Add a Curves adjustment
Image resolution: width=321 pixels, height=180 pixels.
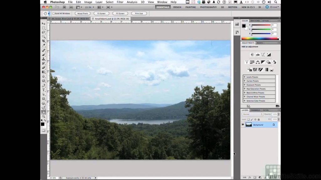coord(263,54)
